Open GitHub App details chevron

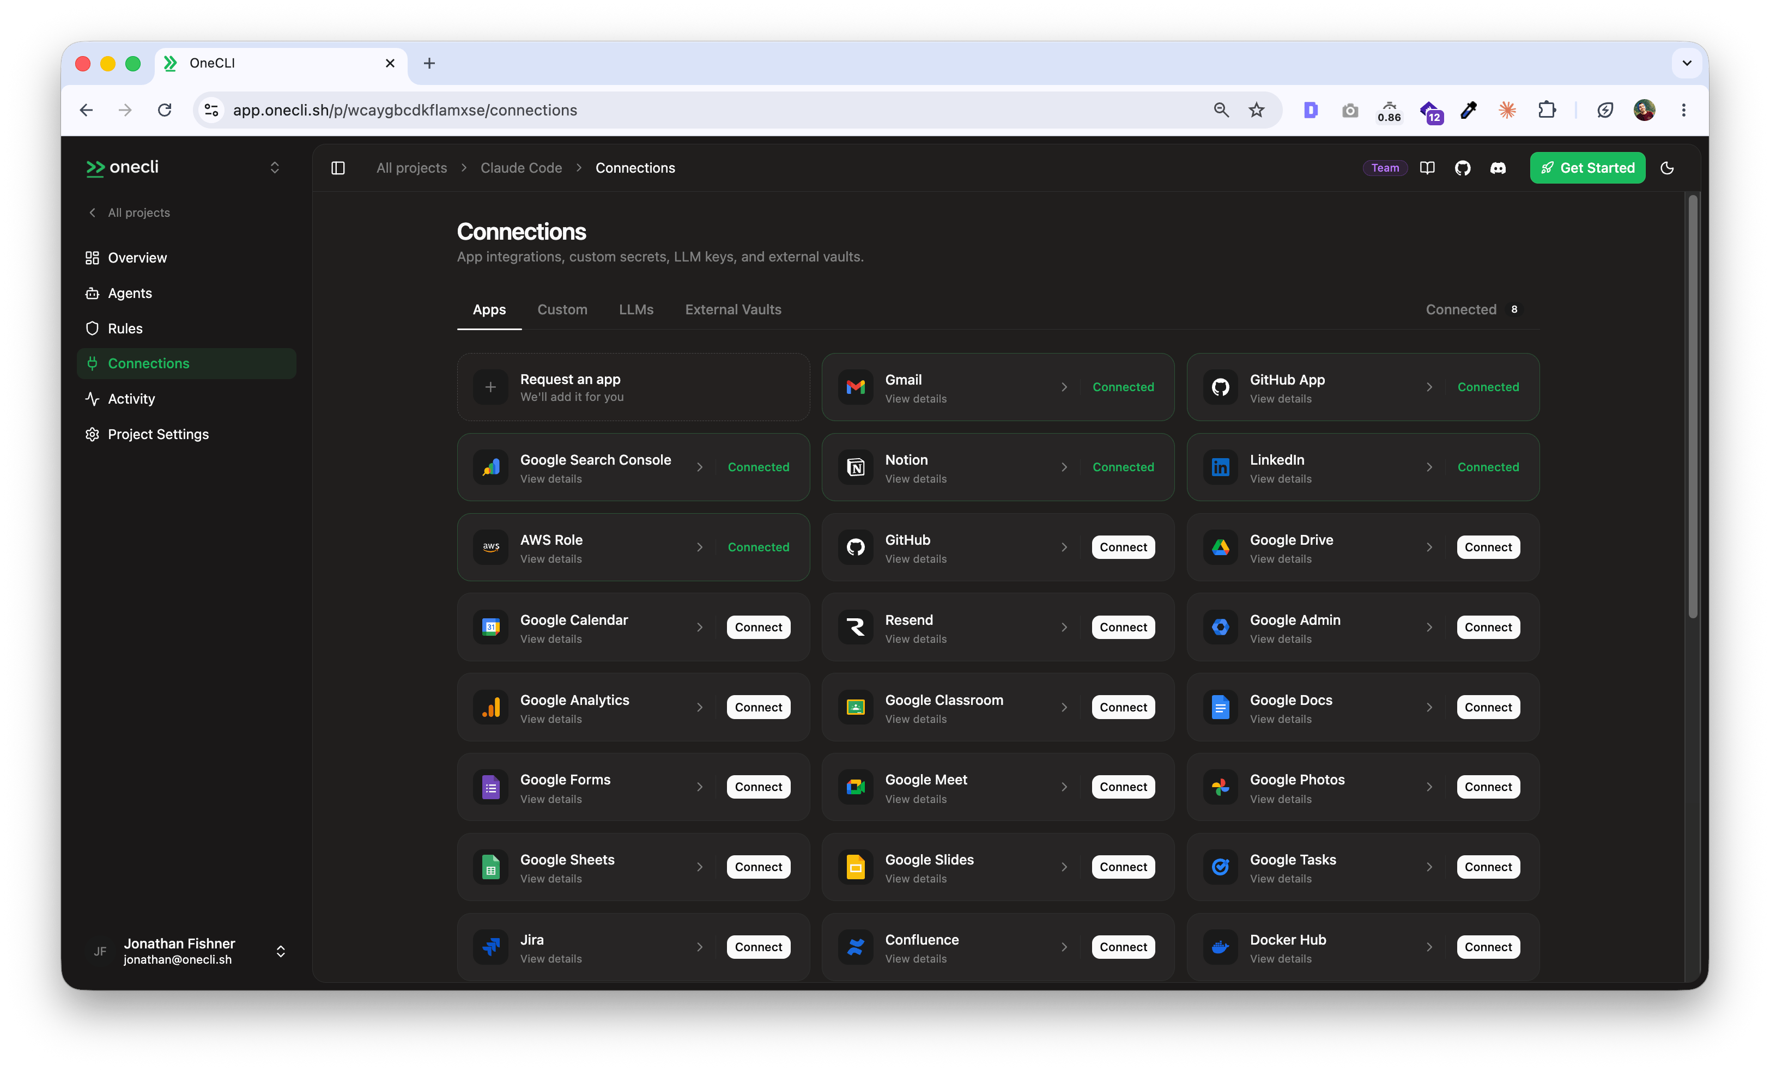[x=1429, y=387]
